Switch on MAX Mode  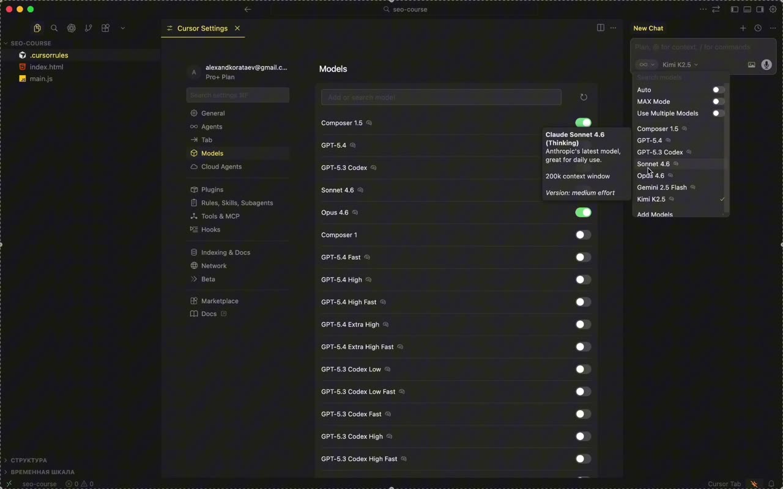[719, 101]
